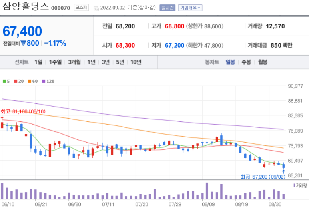The height and width of the screenshot is (207, 309).
Task: Click the 저가 value 67,200
Action: (175, 45)
